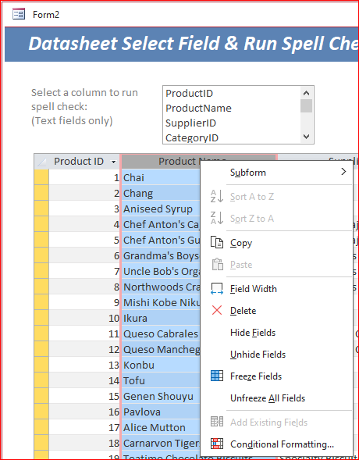Image resolution: width=359 pixels, height=460 pixels.
Task: Choose Add Existing Fields menu entry
Action: coord(277,423)
